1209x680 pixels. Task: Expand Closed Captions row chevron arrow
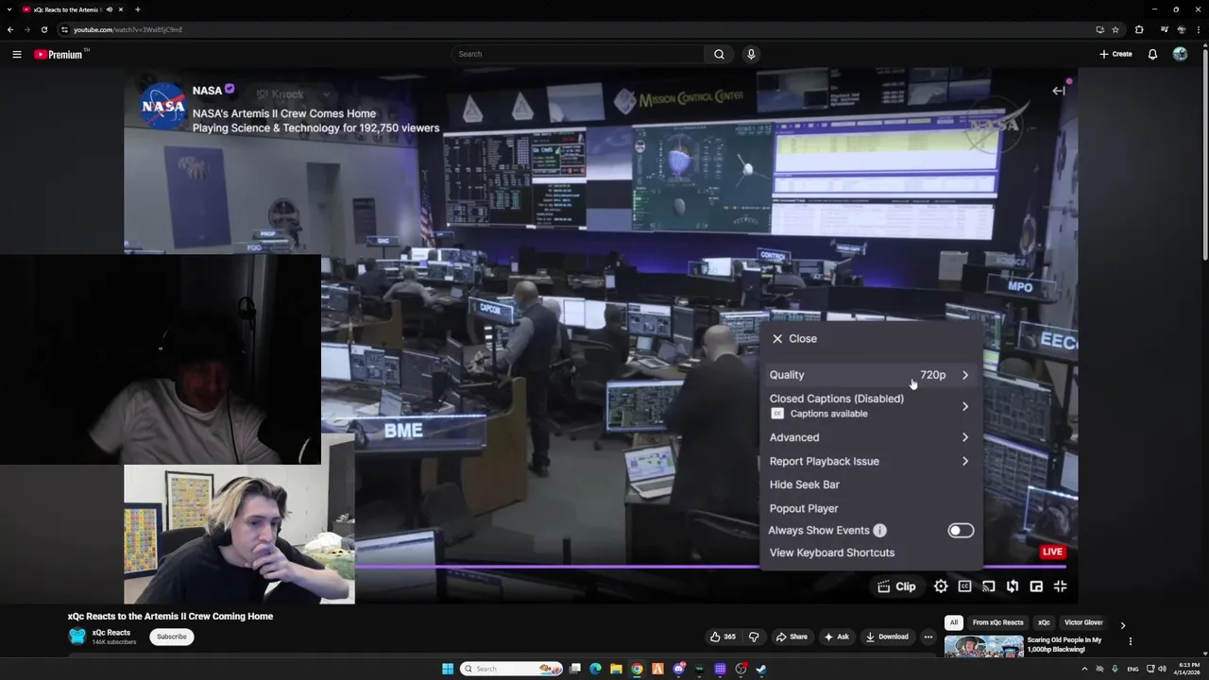point(964,406)
